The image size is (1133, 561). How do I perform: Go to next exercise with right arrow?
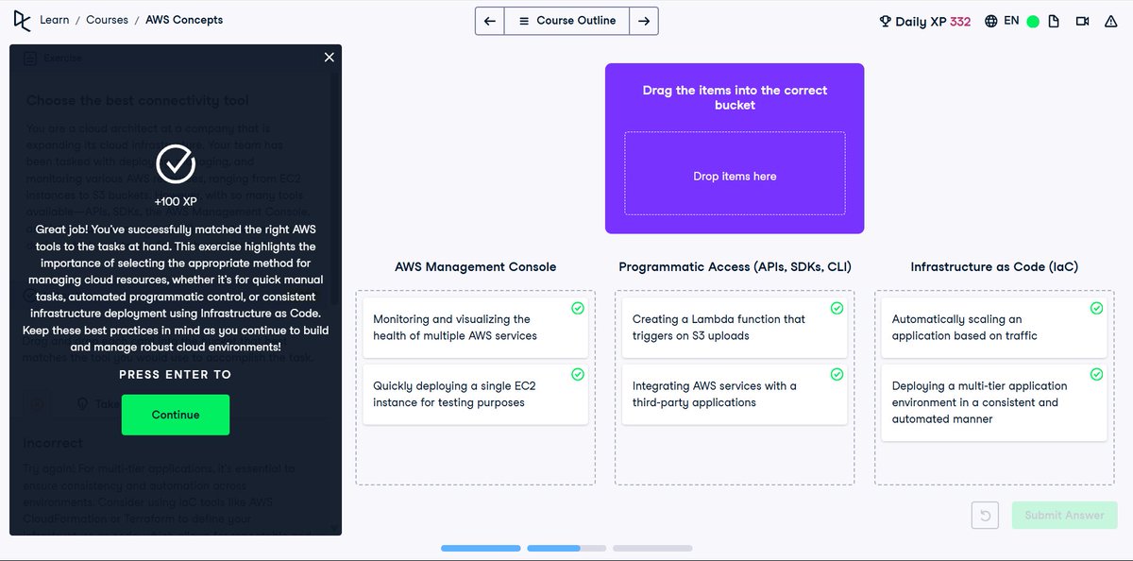(643, 21)
